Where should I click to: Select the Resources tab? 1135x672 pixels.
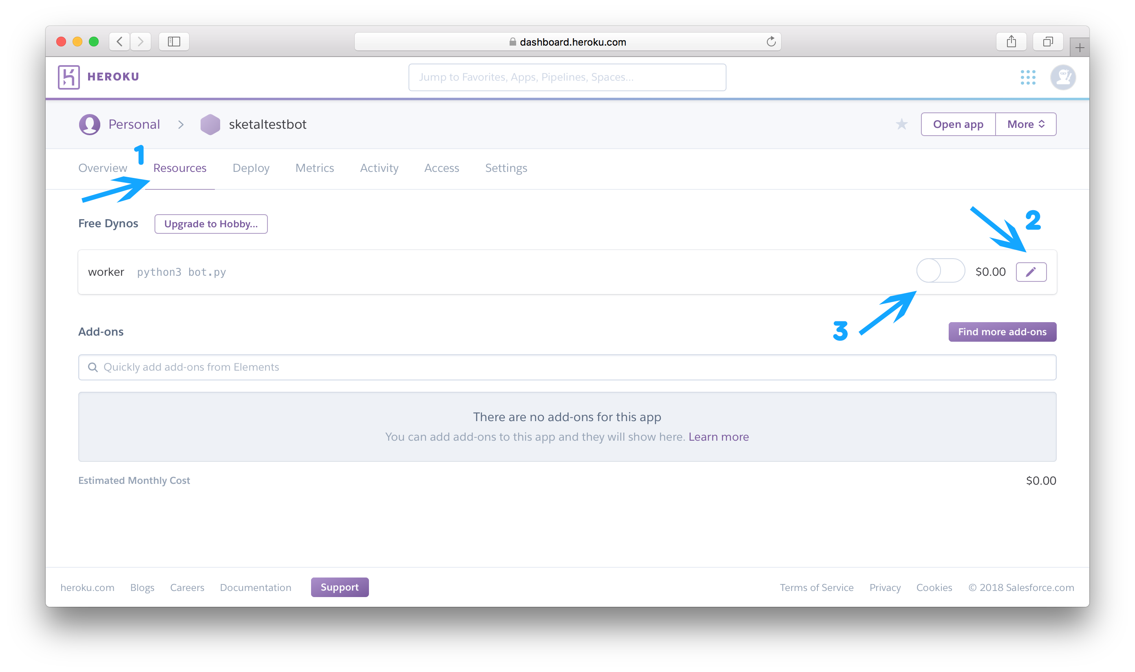[179, 168]
